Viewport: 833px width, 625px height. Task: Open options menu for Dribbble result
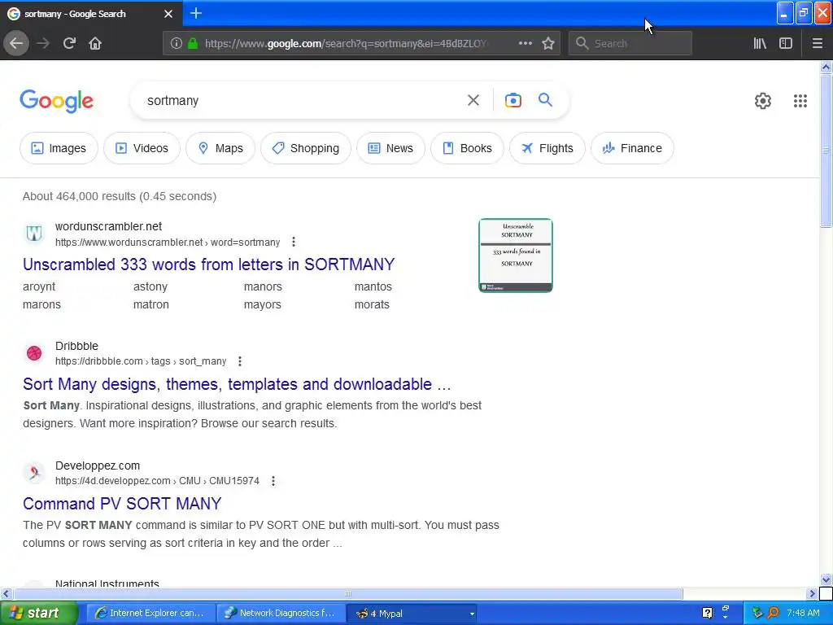coord(240,361)
